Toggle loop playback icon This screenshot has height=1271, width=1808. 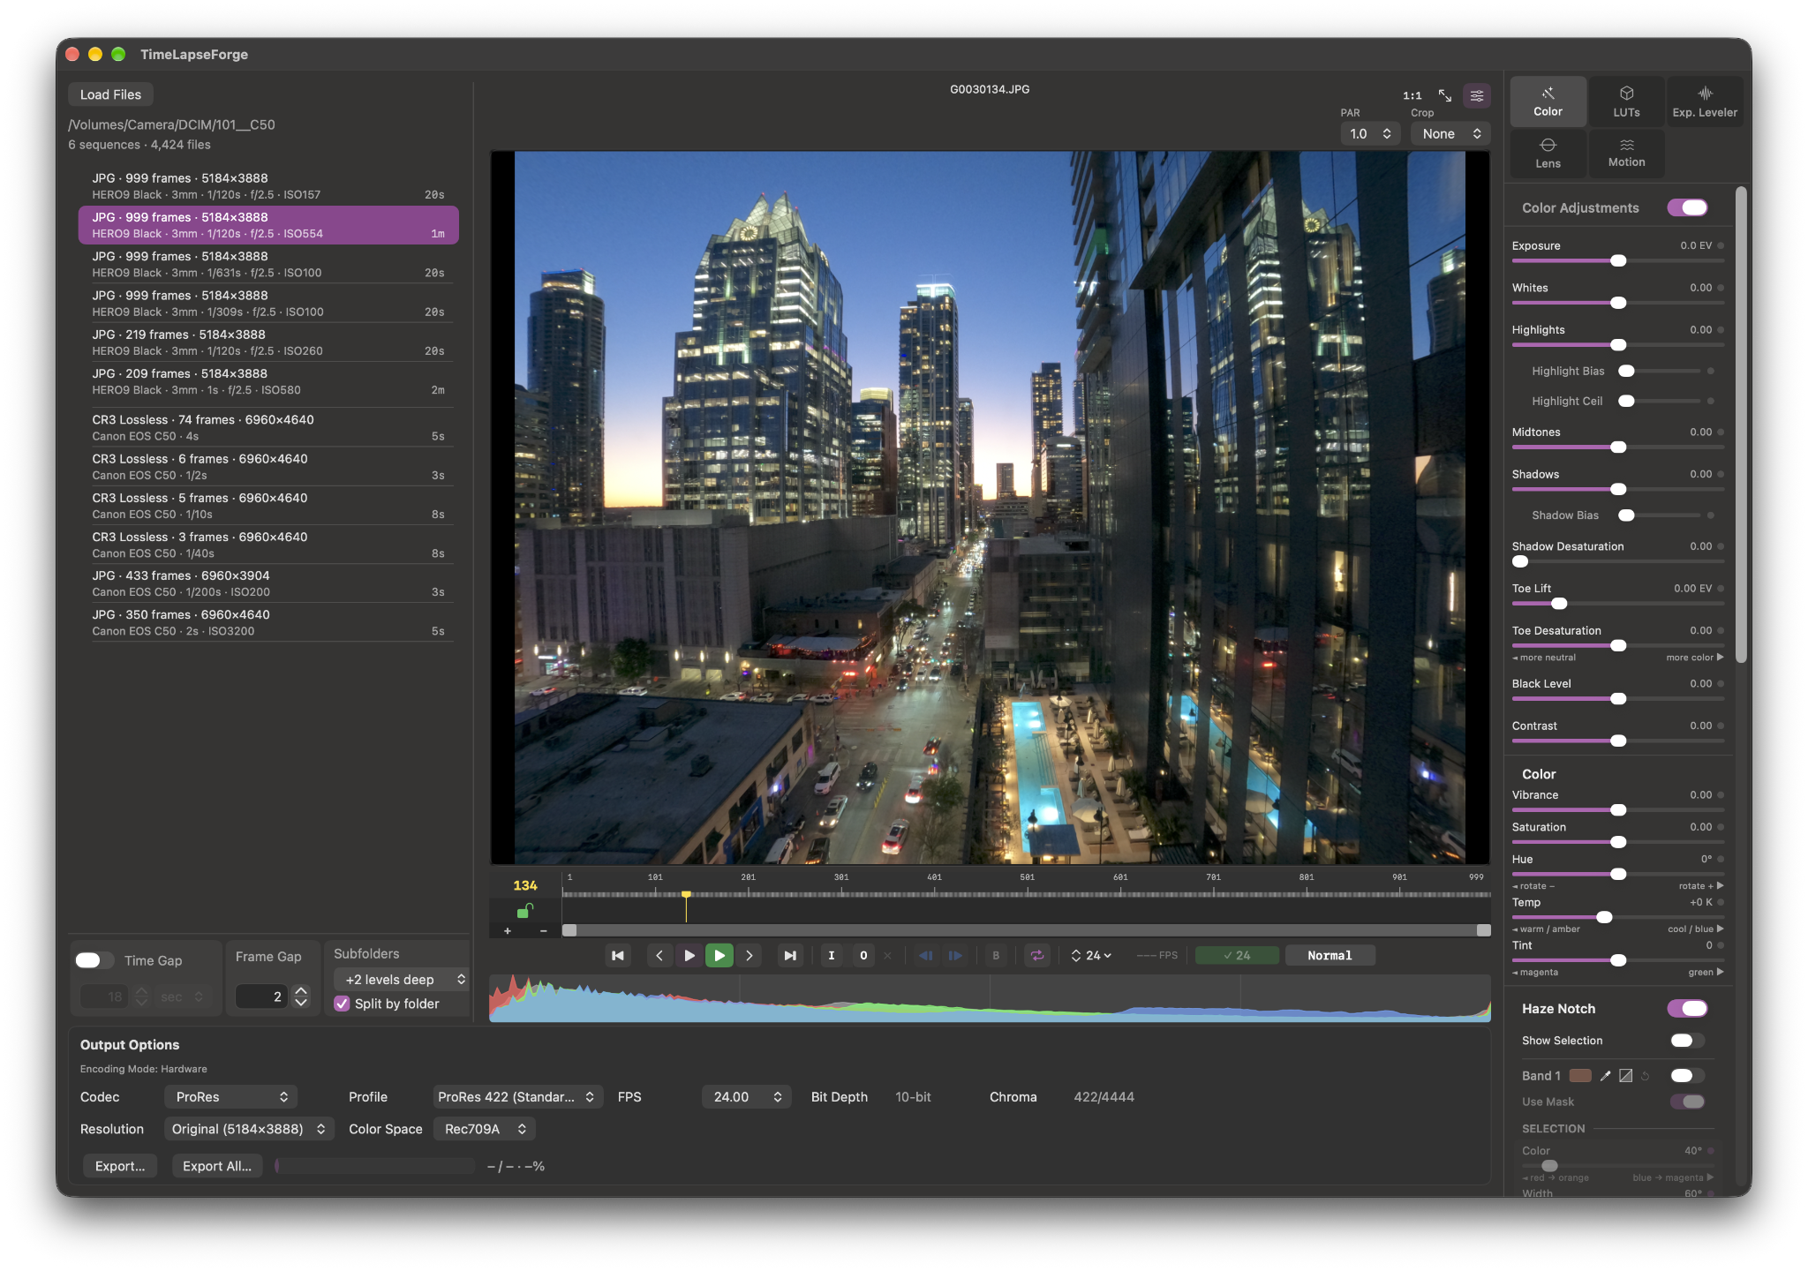click(x=1037, y=955)
